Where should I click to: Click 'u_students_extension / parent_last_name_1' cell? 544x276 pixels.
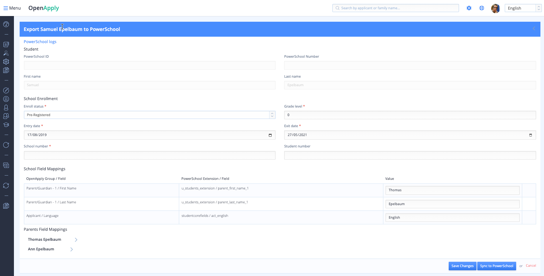pyautogui.click(x=281, y=204)
